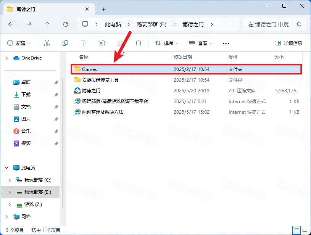The height and width of the screenshot is (235, 311).
Task: Click 此电脑 breadcrumb in address bar
Action: pos(113,24)
